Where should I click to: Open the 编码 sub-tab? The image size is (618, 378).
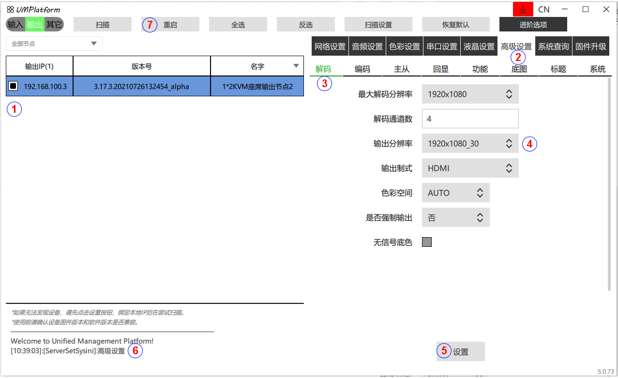(362, 69)
